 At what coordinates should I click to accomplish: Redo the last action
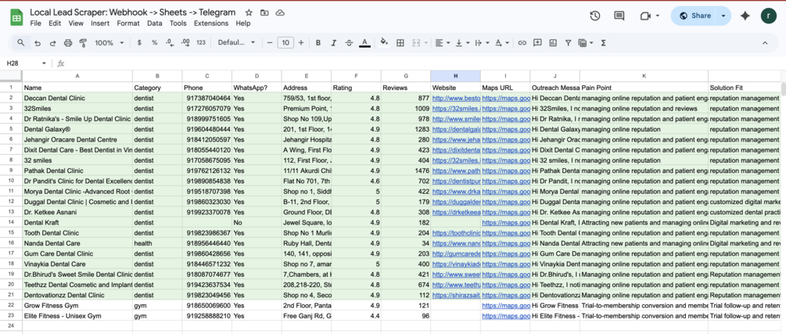[x=52, y=43]
